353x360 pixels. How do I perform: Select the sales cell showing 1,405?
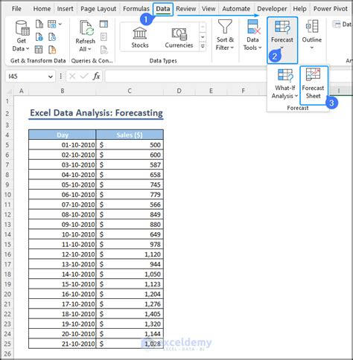coord(130,314)
